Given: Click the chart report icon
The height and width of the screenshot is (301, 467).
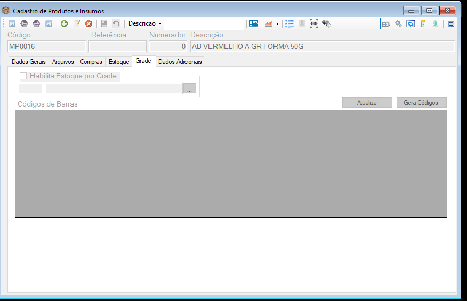Looking at the screenshot, I should pyautogui.click(x=269, y=23).
